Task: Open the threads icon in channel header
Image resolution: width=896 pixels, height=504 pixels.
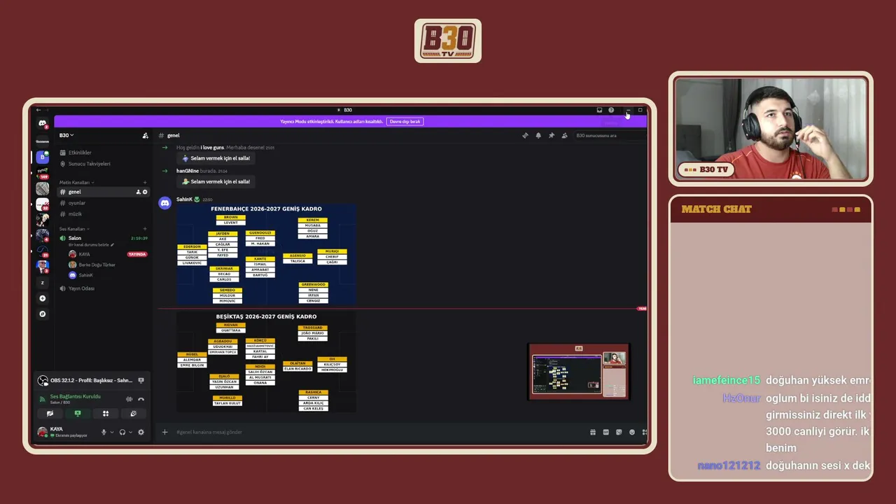Action: 525,135
